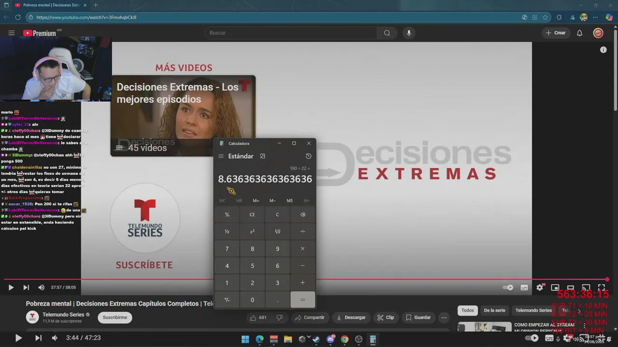Click the YouTube search magnifier button
The height and width of the screenshot is (347, 618).
pos(387,33)
